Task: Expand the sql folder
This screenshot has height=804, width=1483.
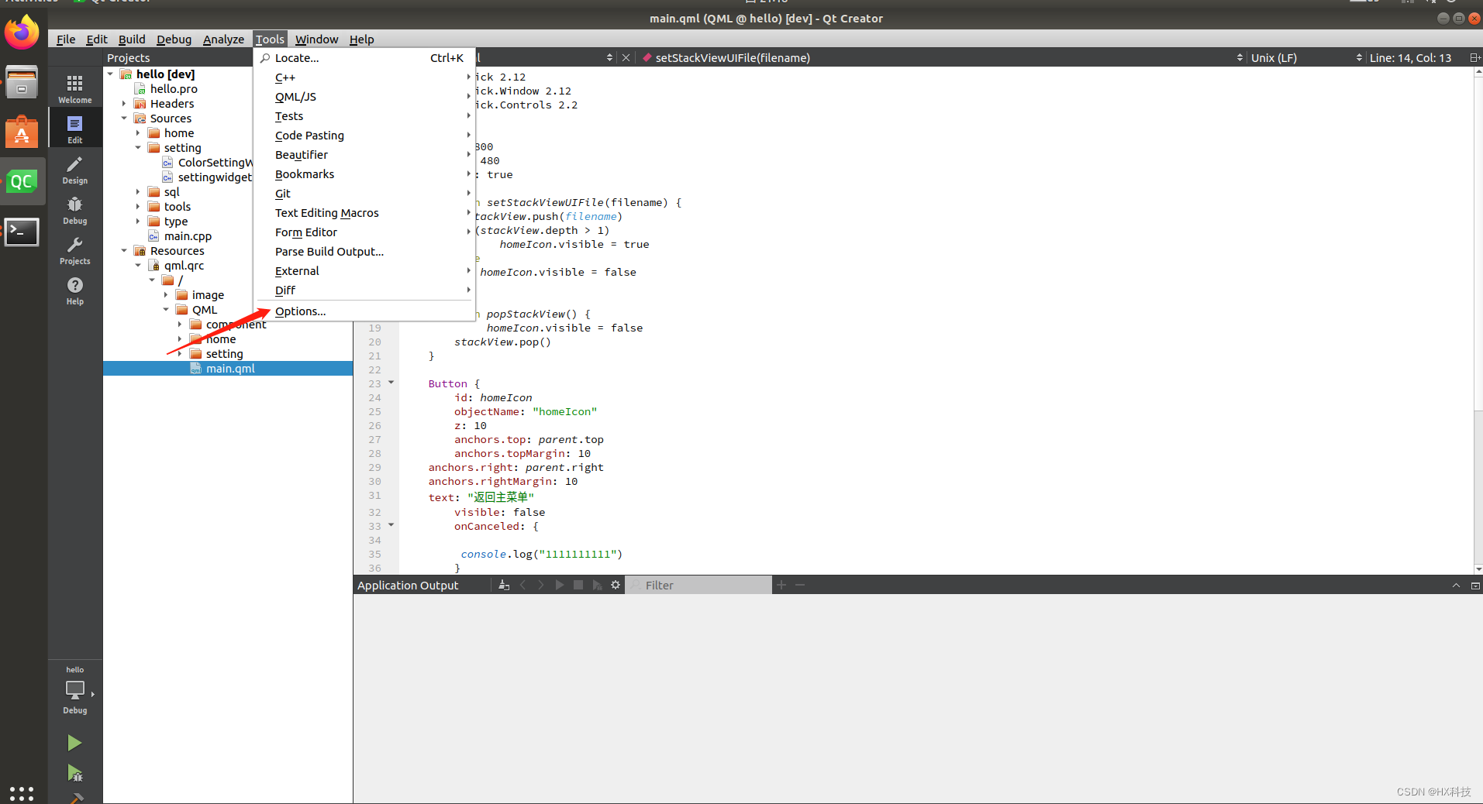Action: click(138, 192)
